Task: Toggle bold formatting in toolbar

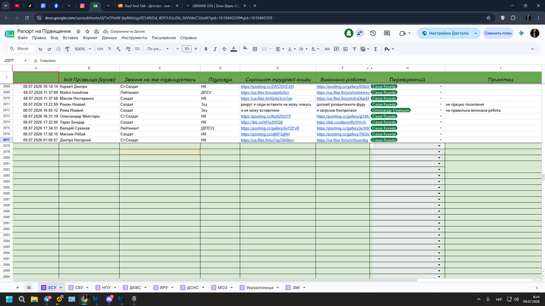Action: (206, 49)
